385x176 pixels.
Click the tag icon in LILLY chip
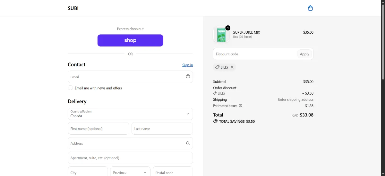(x=217, y=67)
